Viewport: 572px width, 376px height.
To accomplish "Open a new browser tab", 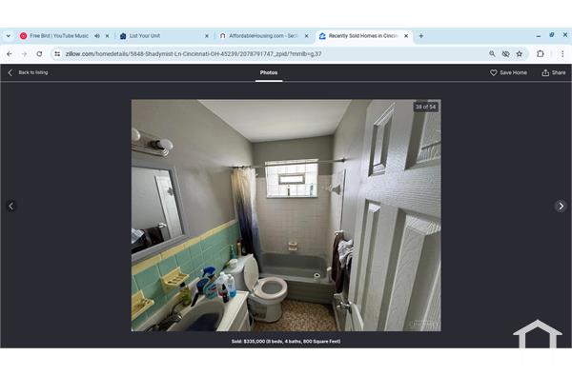I will click(x=421, y=36).
